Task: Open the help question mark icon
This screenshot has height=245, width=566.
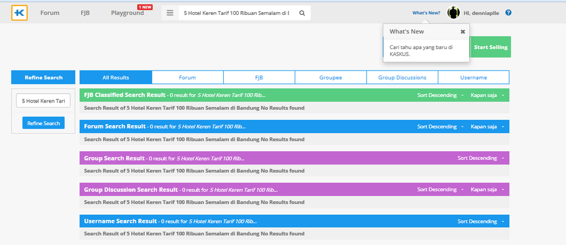Action: point(509,13)
